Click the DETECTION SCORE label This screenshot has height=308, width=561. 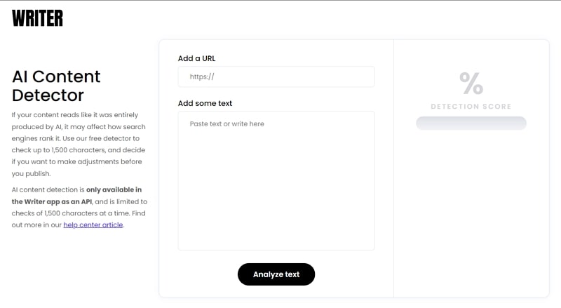tap(471, 107)
